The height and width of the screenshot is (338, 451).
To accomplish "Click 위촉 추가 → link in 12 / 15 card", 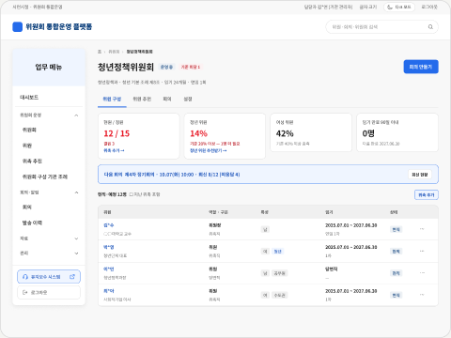I will [x=114, y=150].
